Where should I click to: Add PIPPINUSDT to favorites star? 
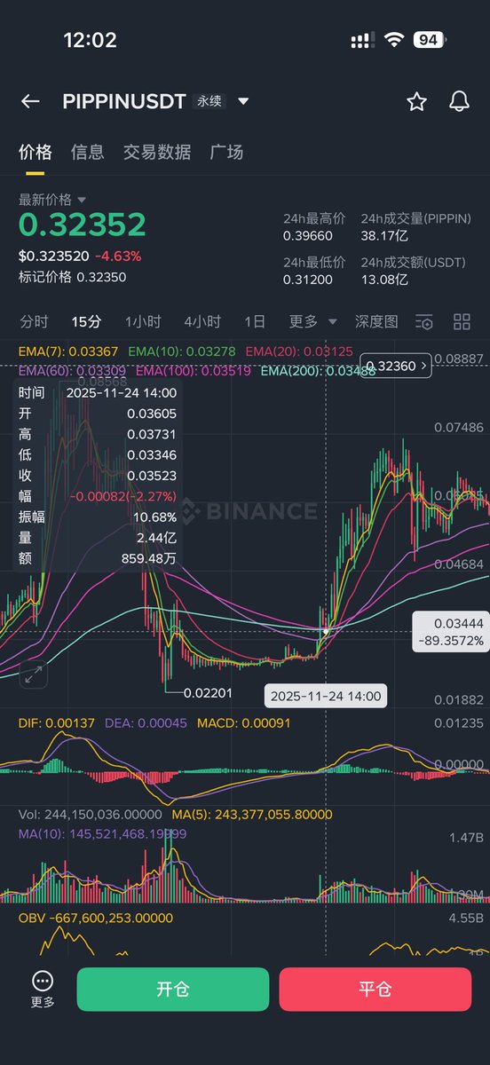click(416, 101)
